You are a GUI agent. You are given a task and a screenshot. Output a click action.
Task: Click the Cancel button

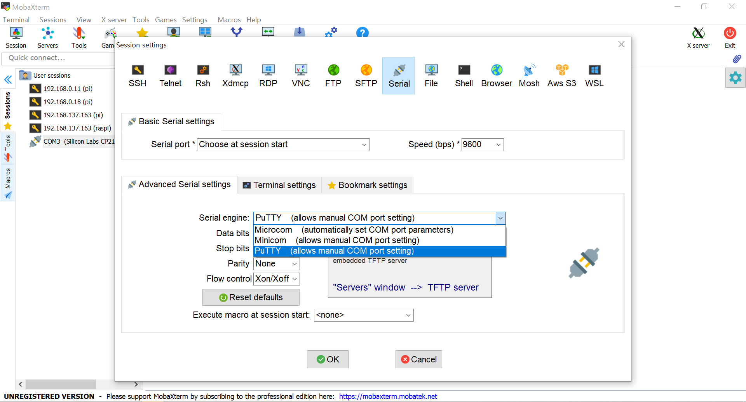(x=419, y=359)
